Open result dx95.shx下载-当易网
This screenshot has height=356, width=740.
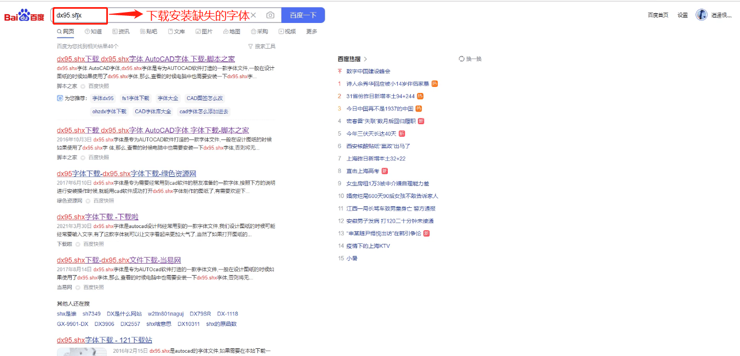click(119, 260)
